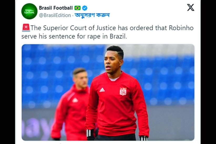The width and height of the screenshot is (216, 144).
Task: Click the Brazil flag emoji beside account name
Action: tap(78, 8)
